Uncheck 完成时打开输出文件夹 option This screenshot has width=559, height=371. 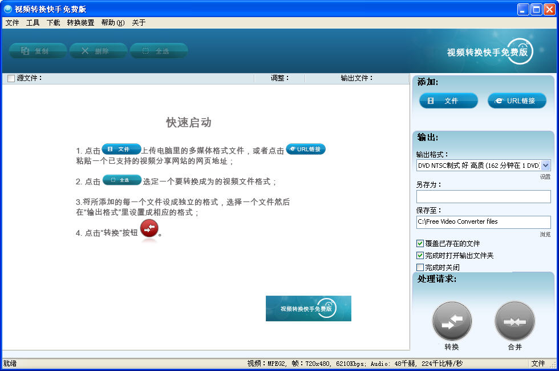[420, 256]
